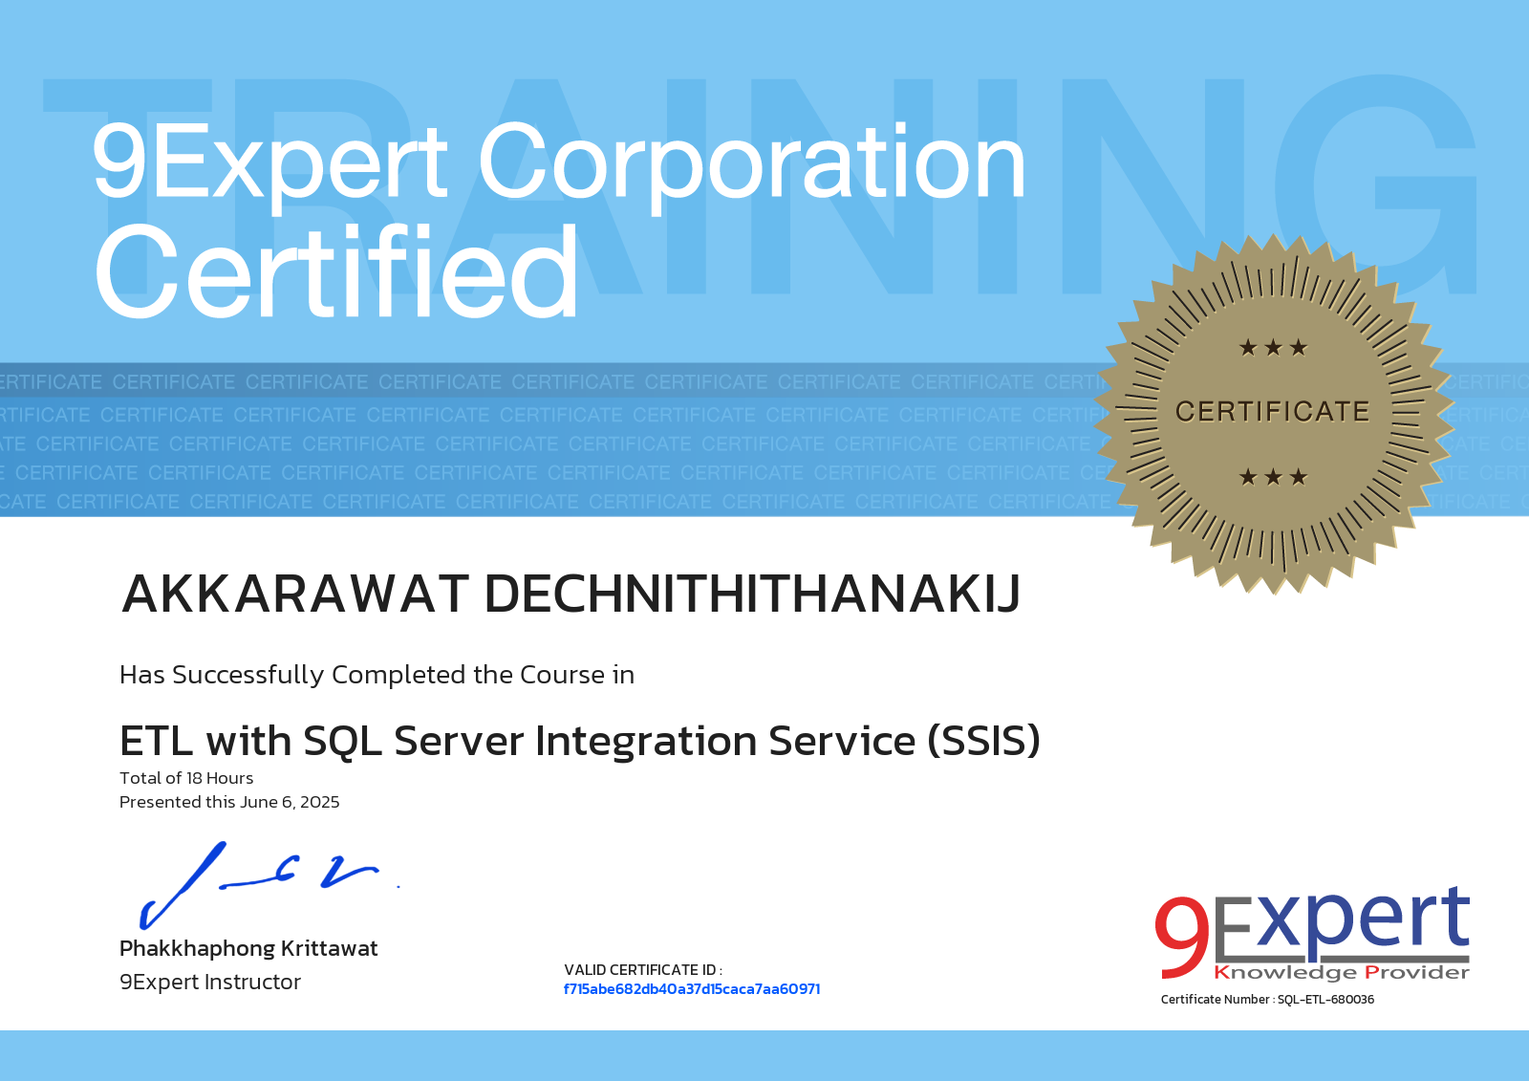
Task: Click the 9Expert Knowledge Provider logo
Action: (x=1312, y=934)
